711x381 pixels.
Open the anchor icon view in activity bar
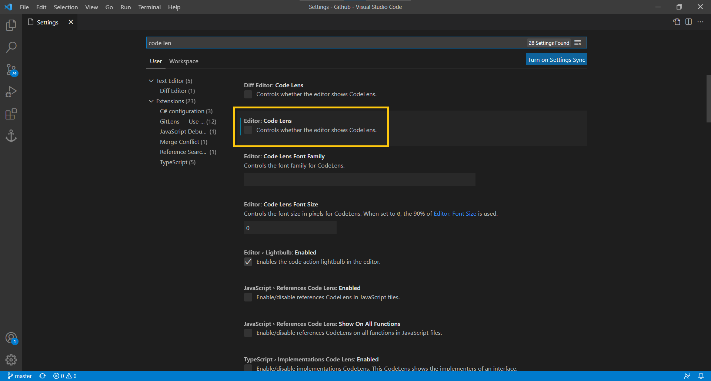[x=11, y=136]
